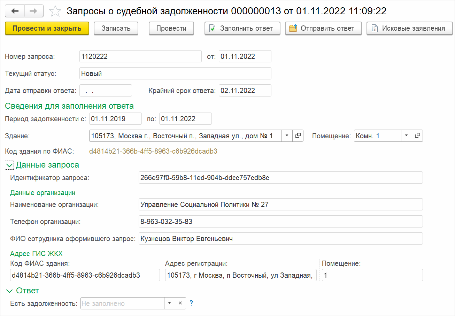Click the FIAS building code d4814b21 link text
The image size is (455, 316).
pyautogui.click(x=153, y=152)
